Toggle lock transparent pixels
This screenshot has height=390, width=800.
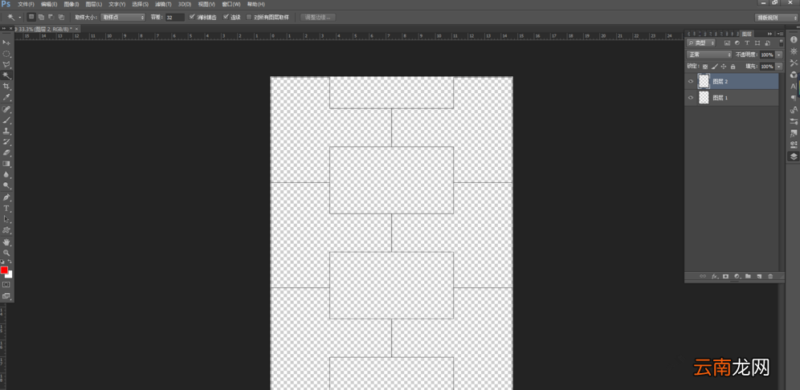click(x=705, y=67)
